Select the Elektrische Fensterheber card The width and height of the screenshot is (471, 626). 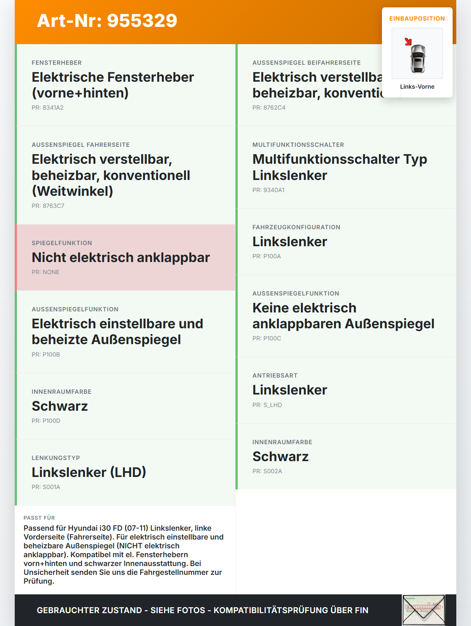pyautogui.click(x=125, y=85)
